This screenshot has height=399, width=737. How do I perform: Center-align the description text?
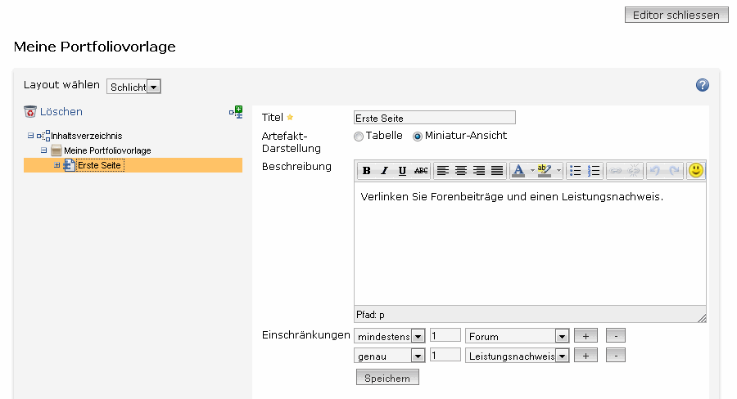[461, 171]
